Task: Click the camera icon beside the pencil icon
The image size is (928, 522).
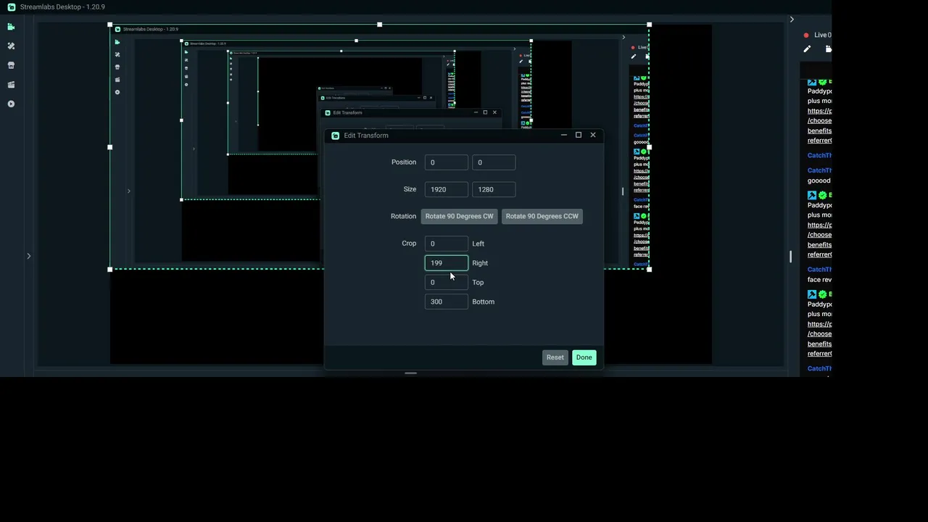Action: click(828, 49)
